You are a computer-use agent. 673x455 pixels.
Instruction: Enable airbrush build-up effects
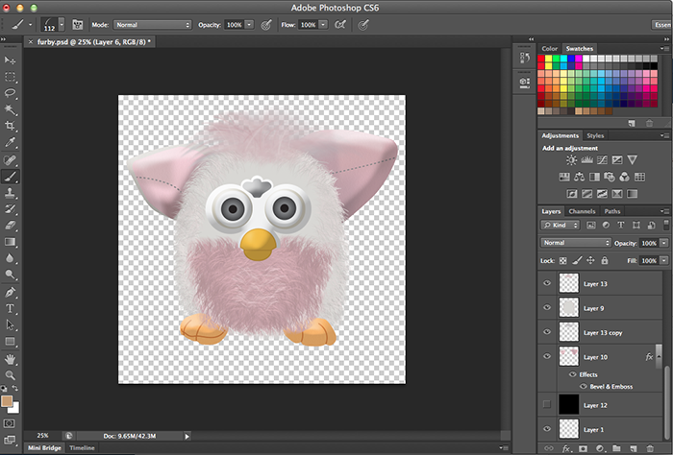pos(340,25)
